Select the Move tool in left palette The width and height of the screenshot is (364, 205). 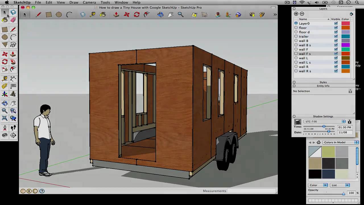point(5,54)
